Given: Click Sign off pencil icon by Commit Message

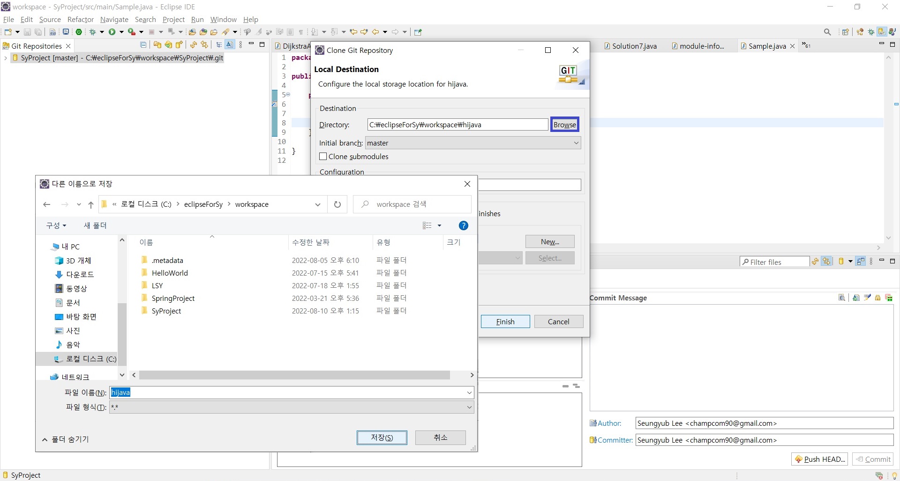Looking at the screenshot, I should (867, 298).
